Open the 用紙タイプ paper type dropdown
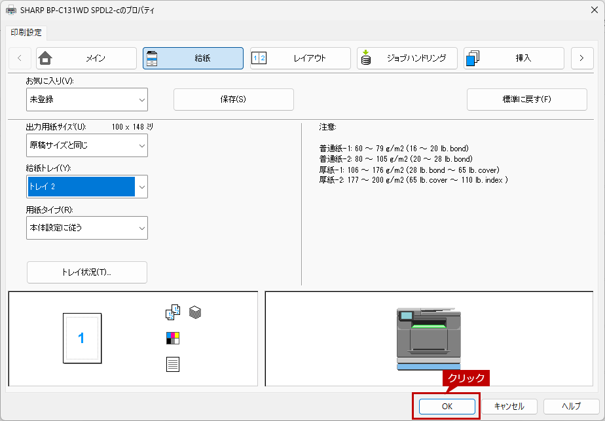 click(87, 228)
